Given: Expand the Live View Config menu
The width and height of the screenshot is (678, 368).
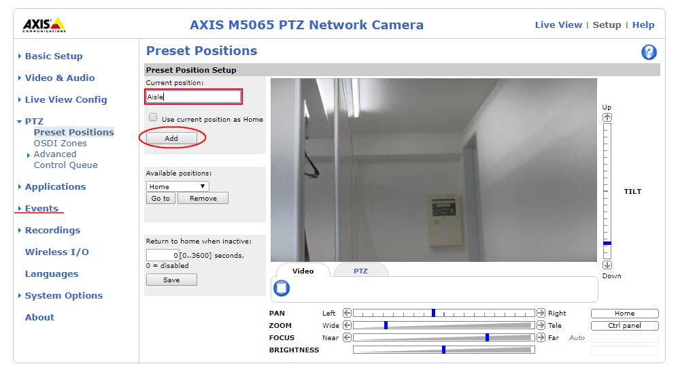Looking at the screenshot, I should (x=66, y=99).
